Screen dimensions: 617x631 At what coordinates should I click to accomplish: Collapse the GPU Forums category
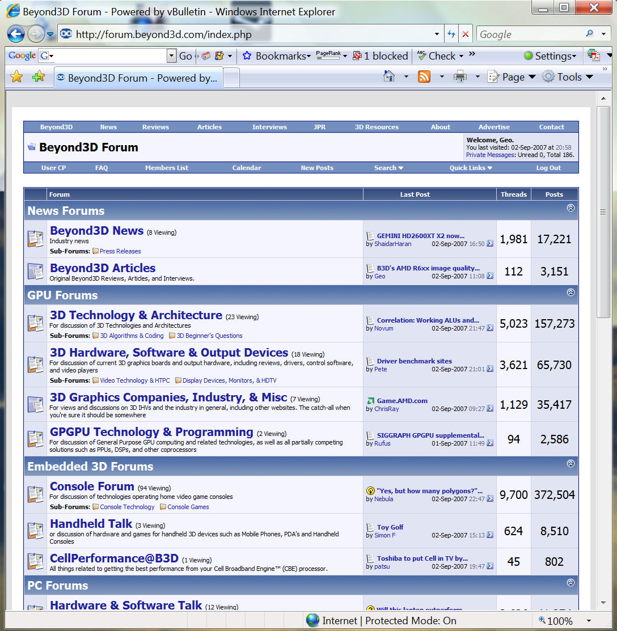[570, 292]
